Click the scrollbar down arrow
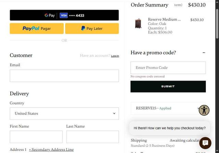 (217, 151)
